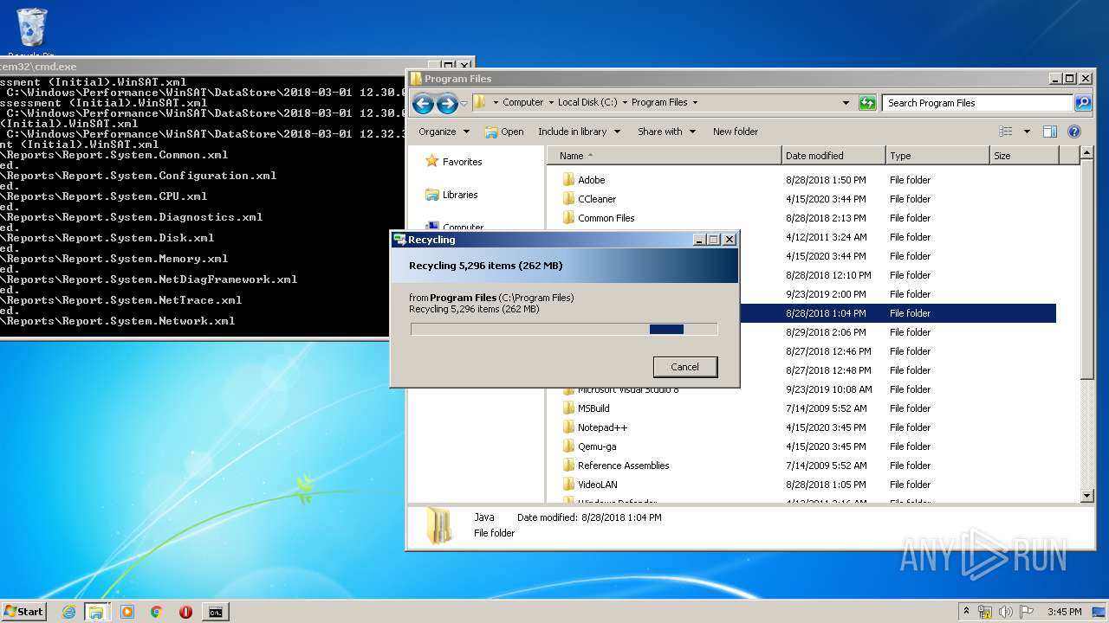This screenshot has width=1109, height=623.
Task: Select the MSBuild folder icon
Action: click(568, 408)
